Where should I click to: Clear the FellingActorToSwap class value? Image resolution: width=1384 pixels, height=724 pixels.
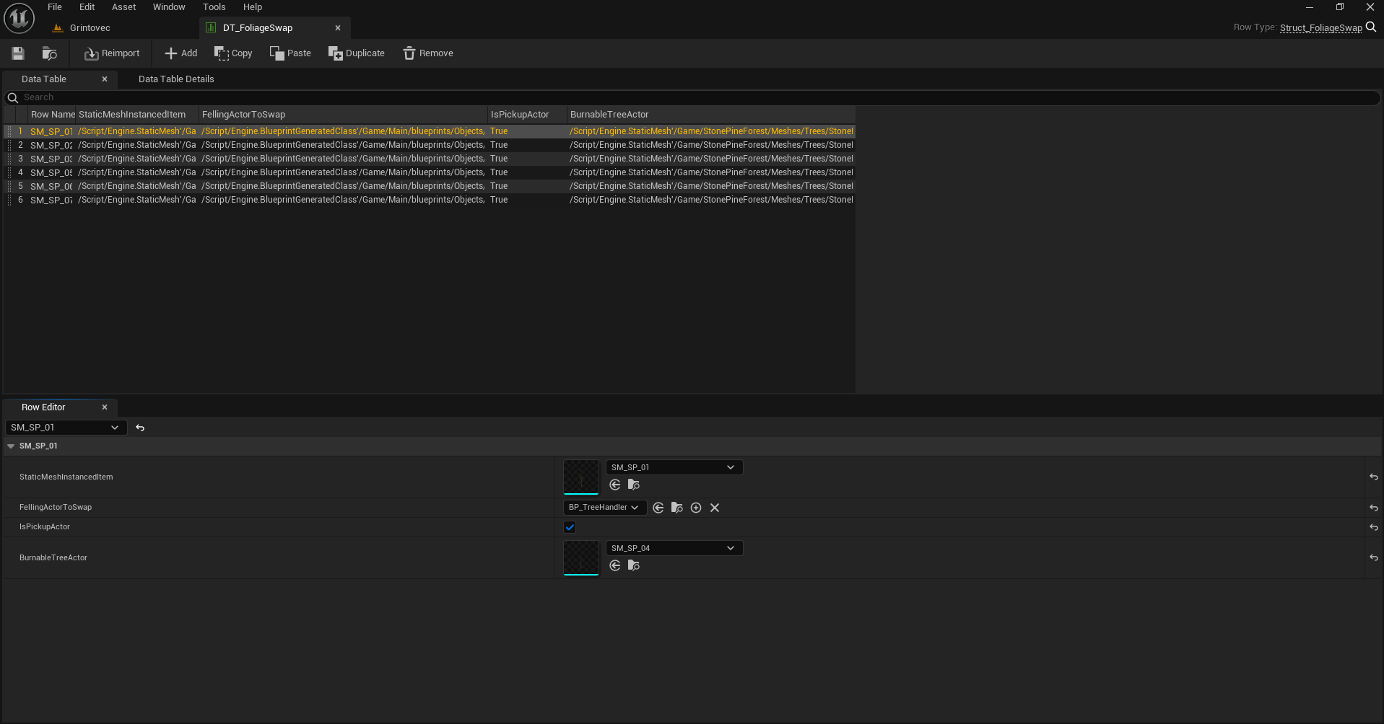715,508
